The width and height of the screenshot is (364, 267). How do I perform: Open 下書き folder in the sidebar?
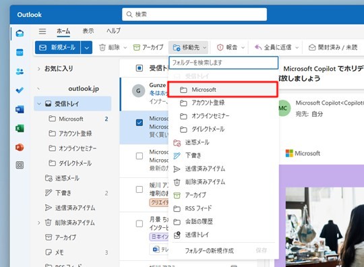click(x=73, y=193)
